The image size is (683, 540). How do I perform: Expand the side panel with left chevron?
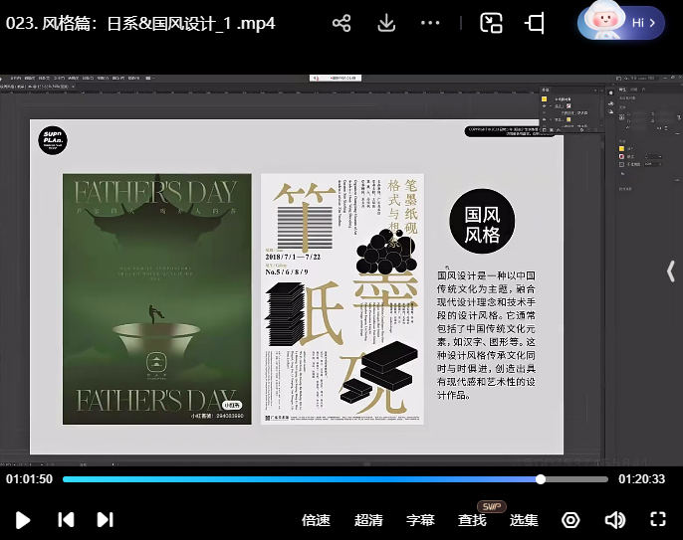(671, 272)
